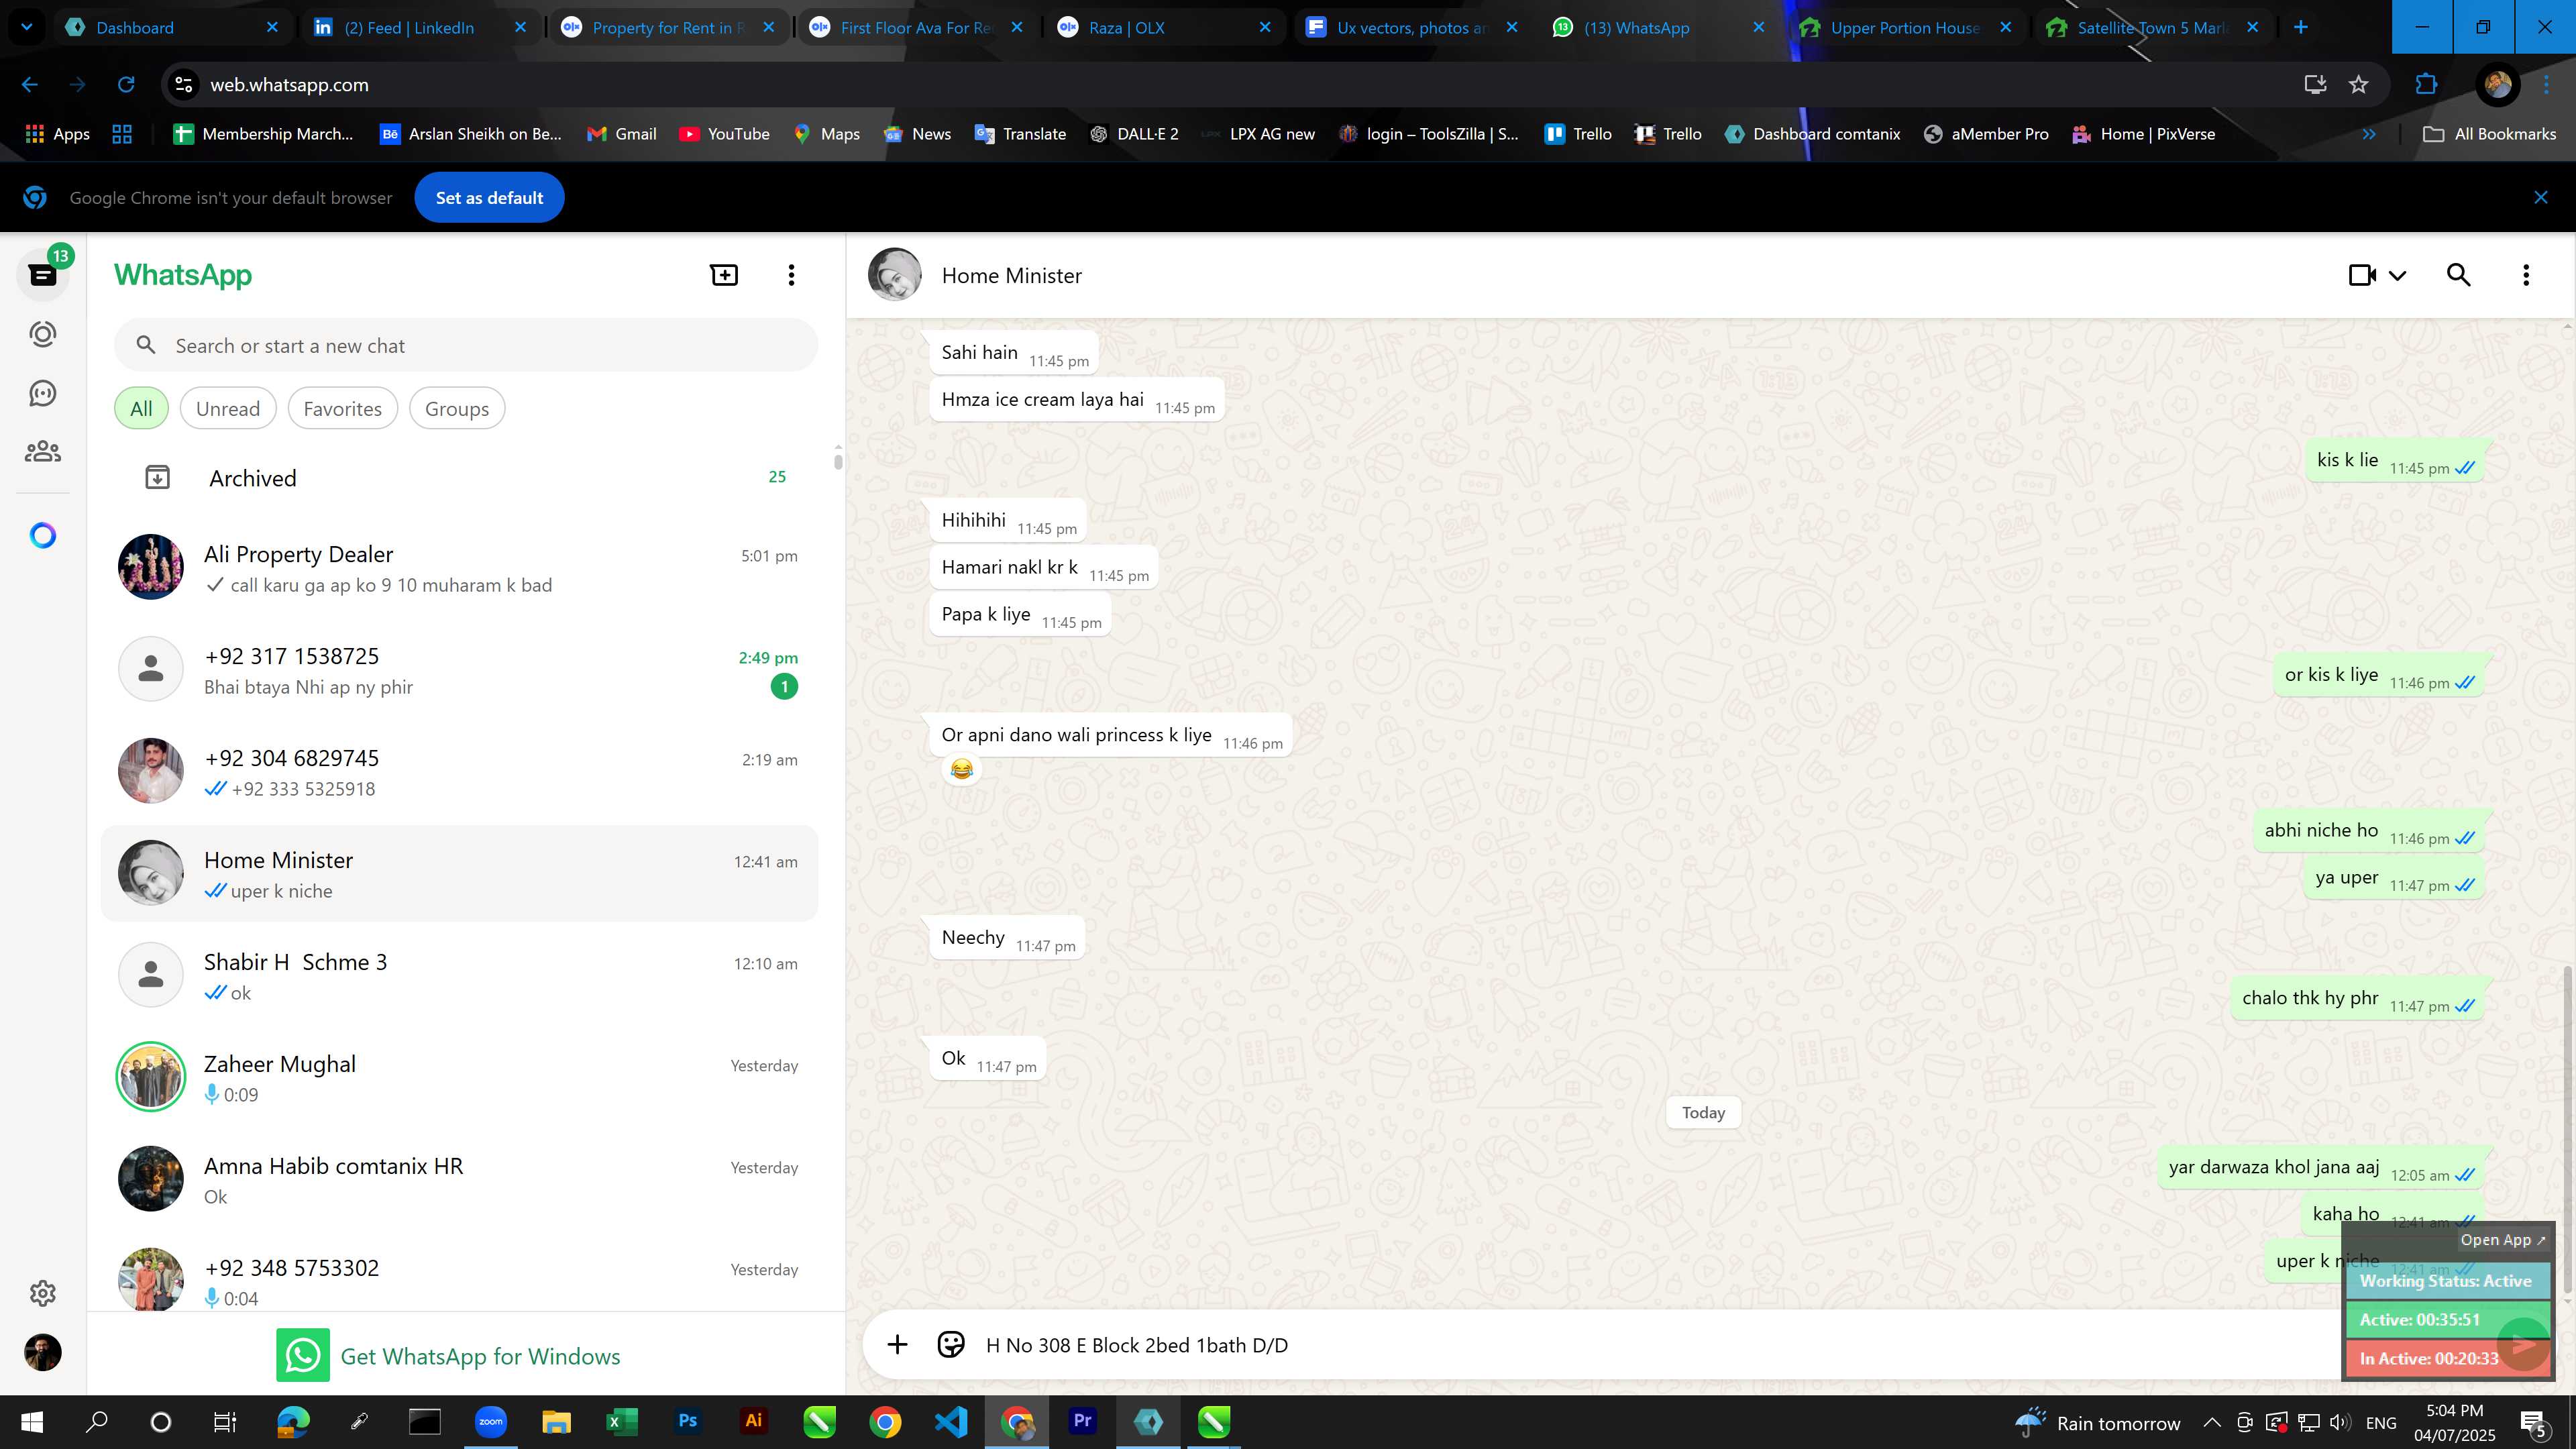Open Translate bookmark
The image size is (2576, 1449).
(x=1021, y=134)
